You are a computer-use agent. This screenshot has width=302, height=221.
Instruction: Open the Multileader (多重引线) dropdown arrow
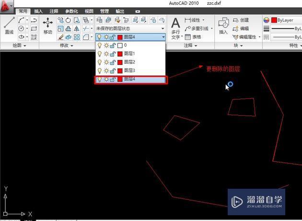pos(212,28)
